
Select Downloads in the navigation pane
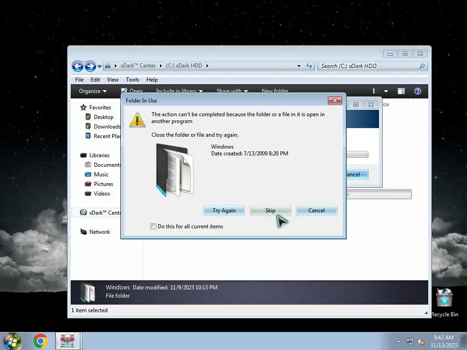tap(103, 127)
